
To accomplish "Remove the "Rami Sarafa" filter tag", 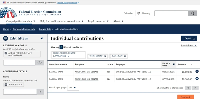I will pos(105,56).
